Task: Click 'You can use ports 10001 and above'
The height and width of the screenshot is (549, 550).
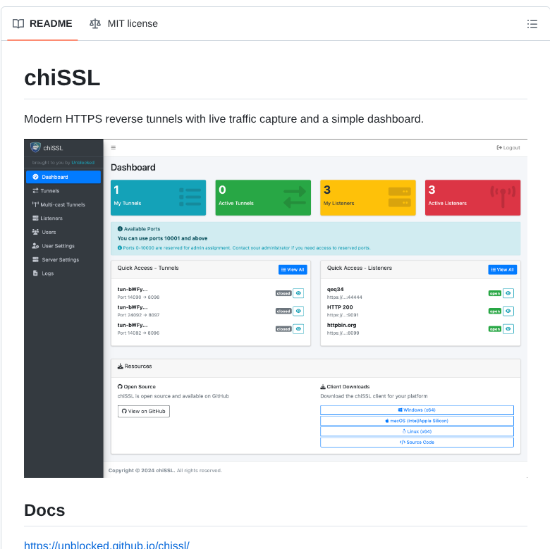Action: click(x=162, y=238)
